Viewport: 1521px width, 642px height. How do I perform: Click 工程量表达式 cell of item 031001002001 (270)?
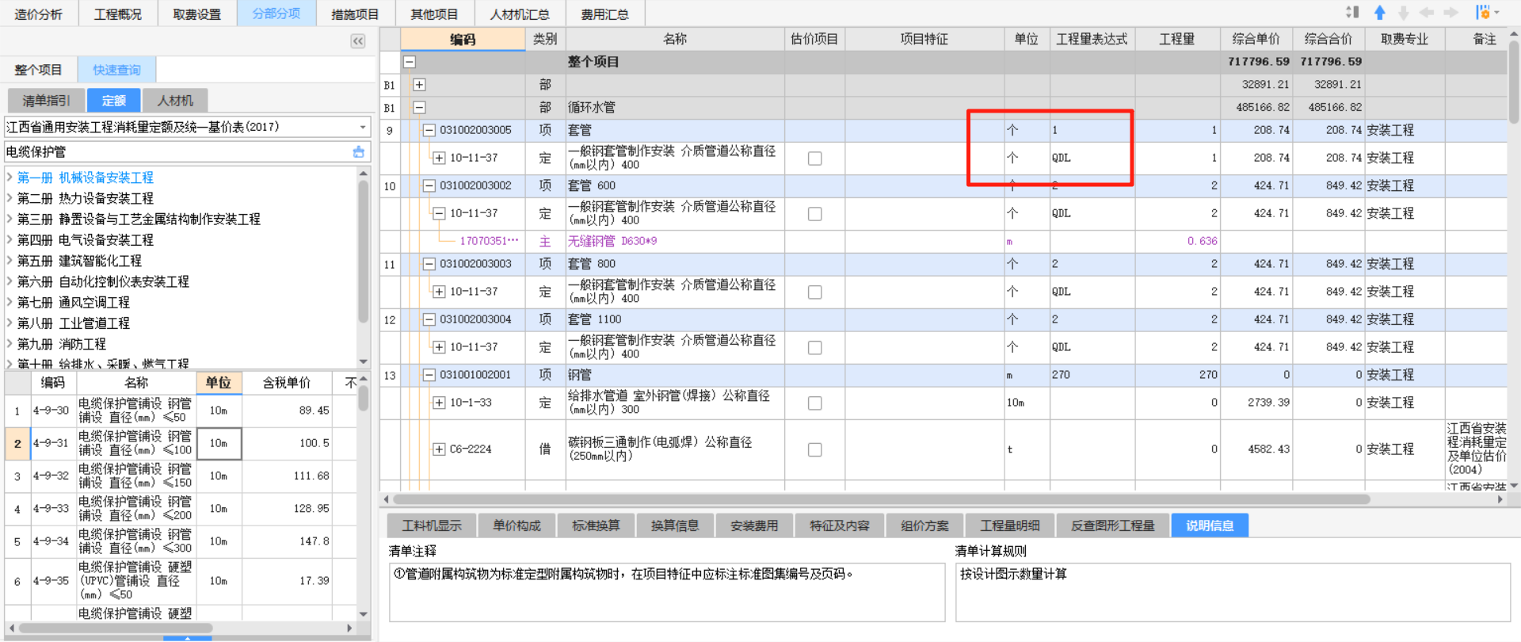click(x=1092, y=375)
